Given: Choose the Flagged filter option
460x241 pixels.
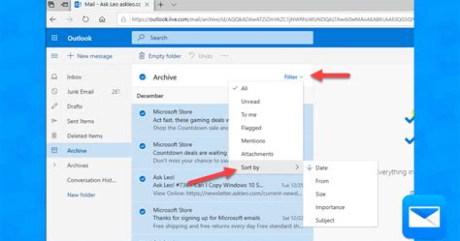Looking at the screenshot, I should 266,128.
